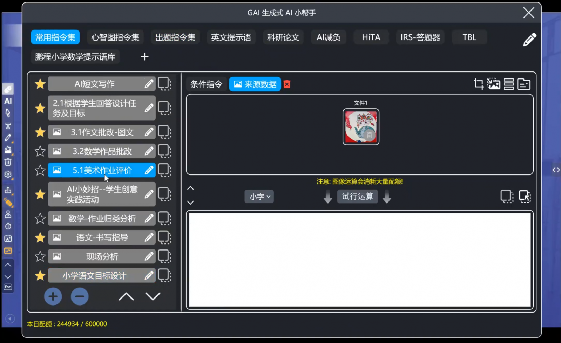
Task: Open the 小字 font size dropdown
Action: click(x=259, y=197)
